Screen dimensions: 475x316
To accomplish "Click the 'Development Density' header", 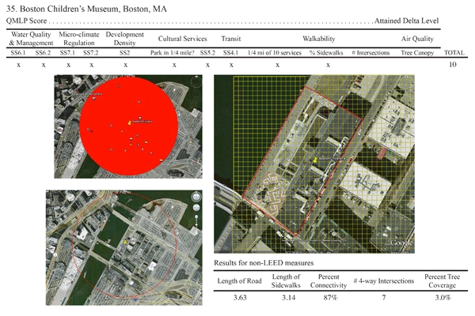I will [x=124, y=39].
